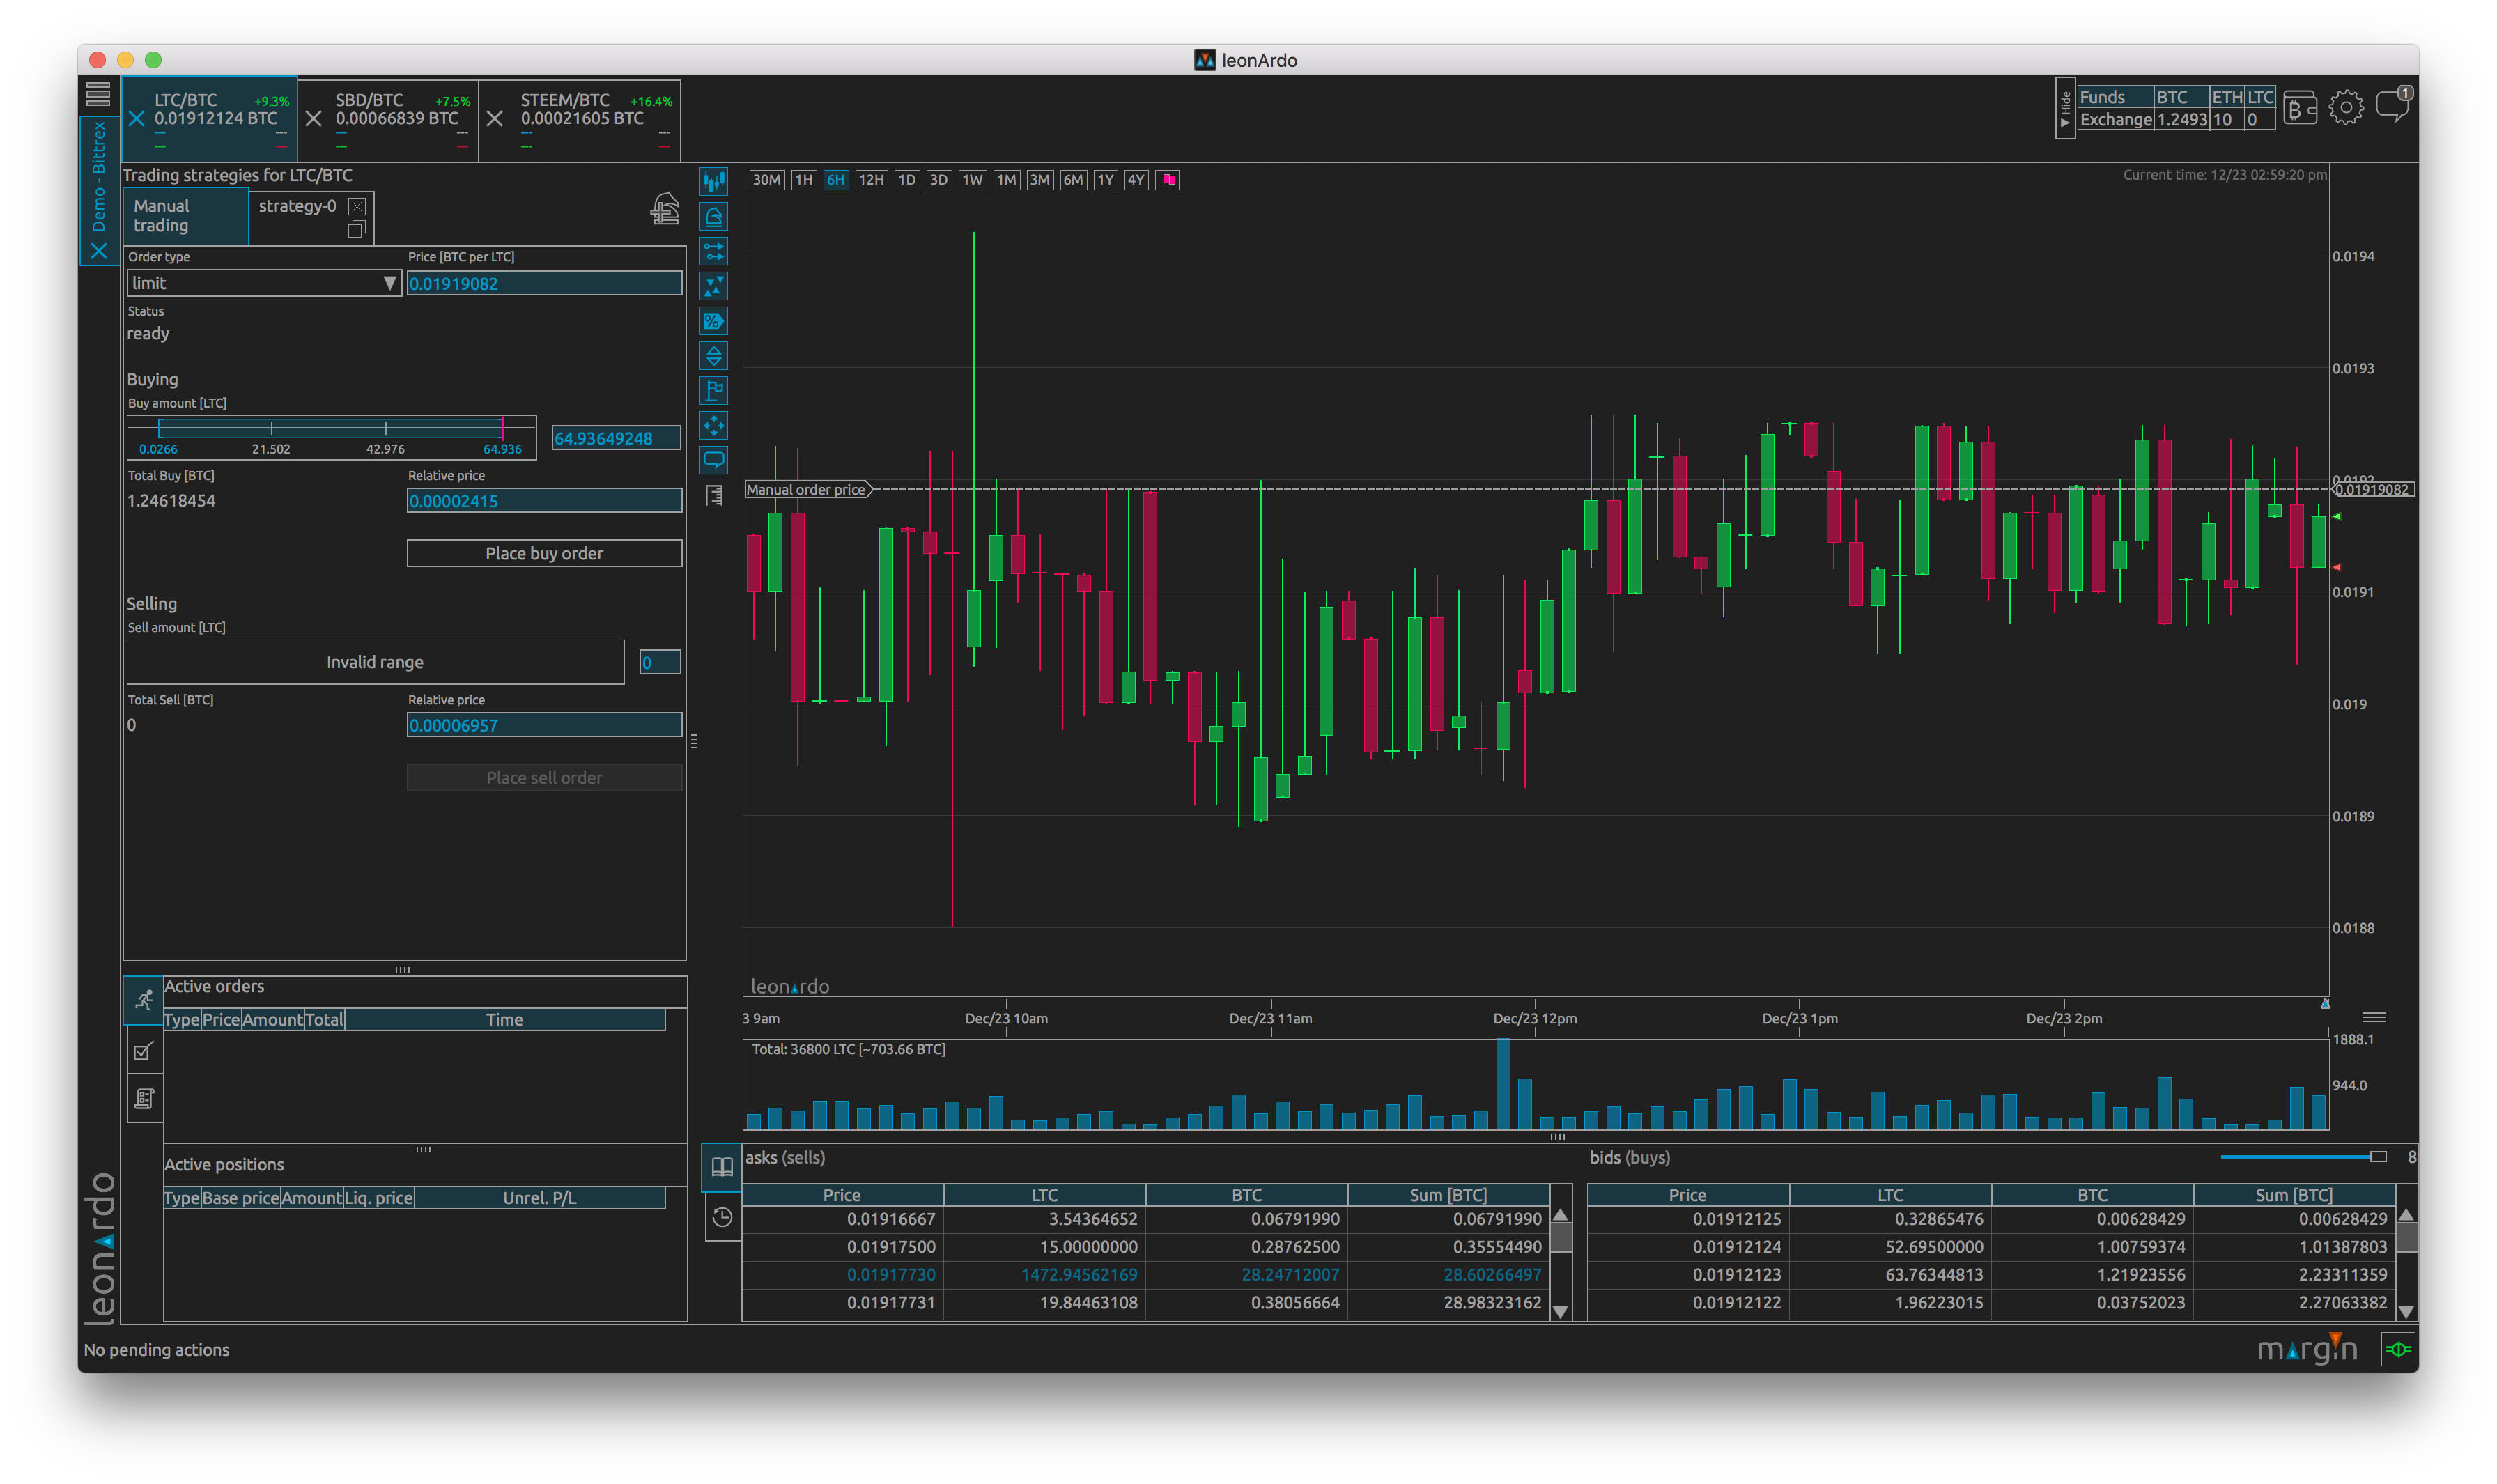Click the opposing triangles chart tool

tap(714, 286)
